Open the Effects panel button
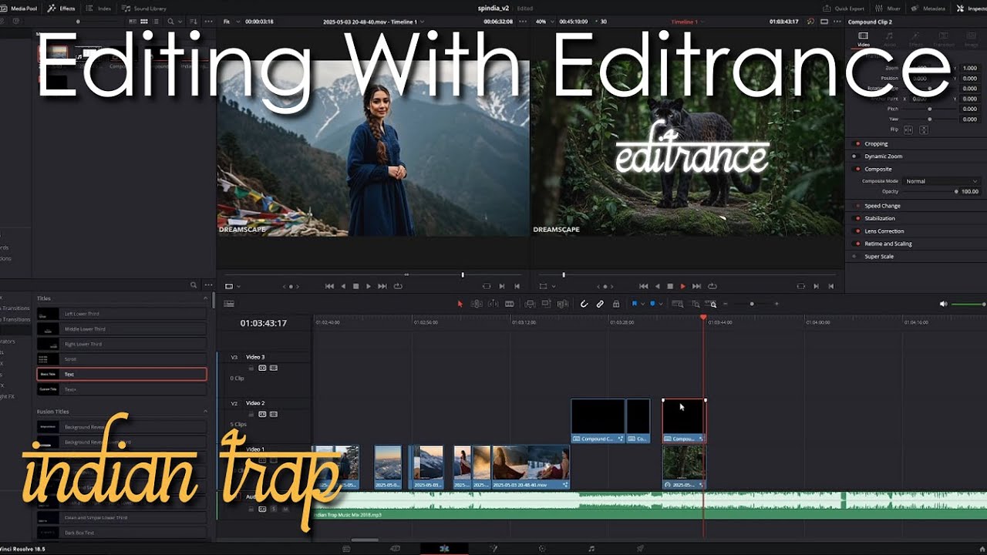Image resolution: width=987 pixels, height=555 pixels. (62, 8)
